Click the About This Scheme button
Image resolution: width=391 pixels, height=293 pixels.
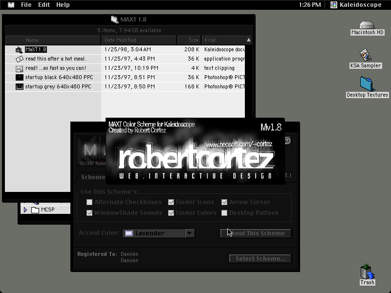(x=256, y=233)
